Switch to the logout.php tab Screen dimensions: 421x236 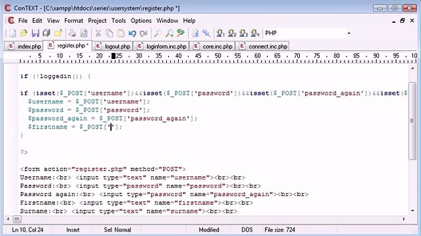pyautogui.click(x=113, y=47)
